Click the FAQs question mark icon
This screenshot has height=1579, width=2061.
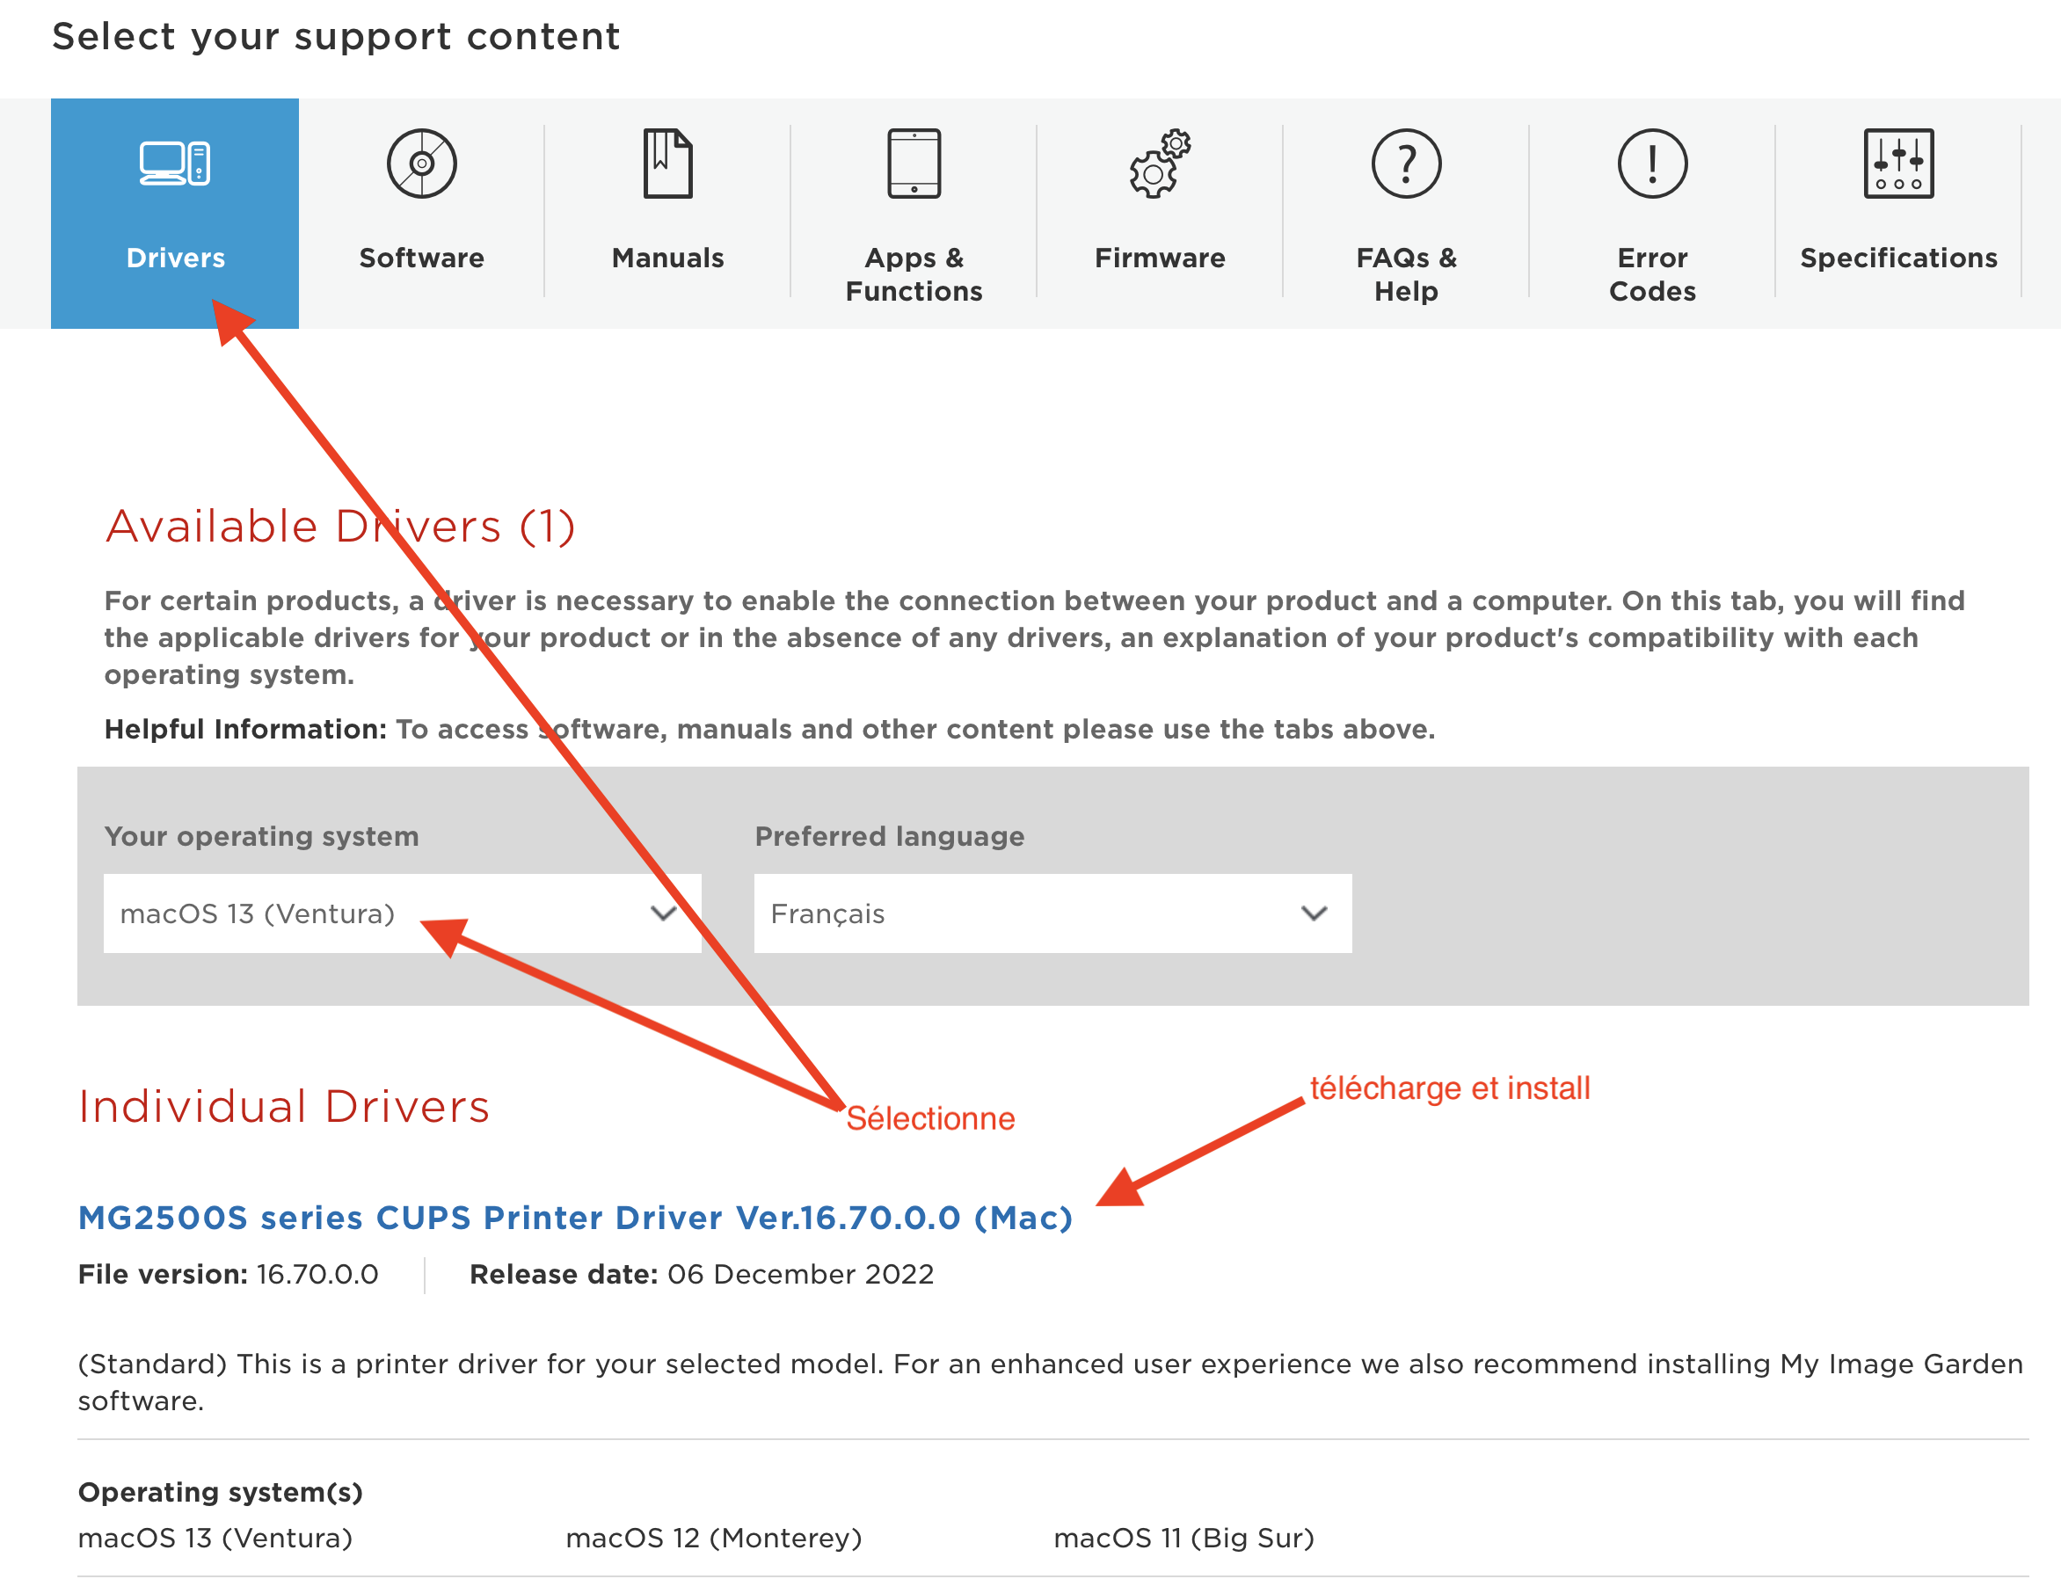(x=1406, y=164)
